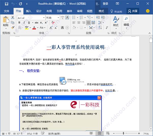This screenshot has height=136, width=153.
Task: Toggle strikethrough abc formatting
Action: click(36, 23)
